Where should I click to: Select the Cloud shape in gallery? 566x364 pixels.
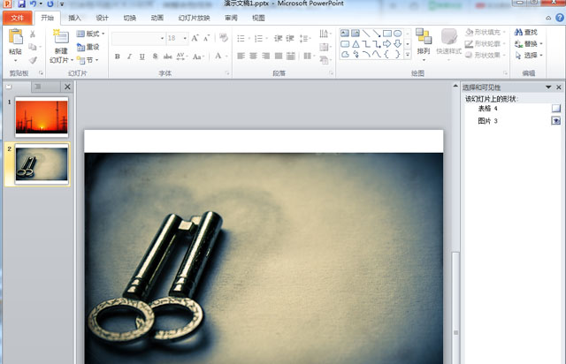tap(345, 55)
